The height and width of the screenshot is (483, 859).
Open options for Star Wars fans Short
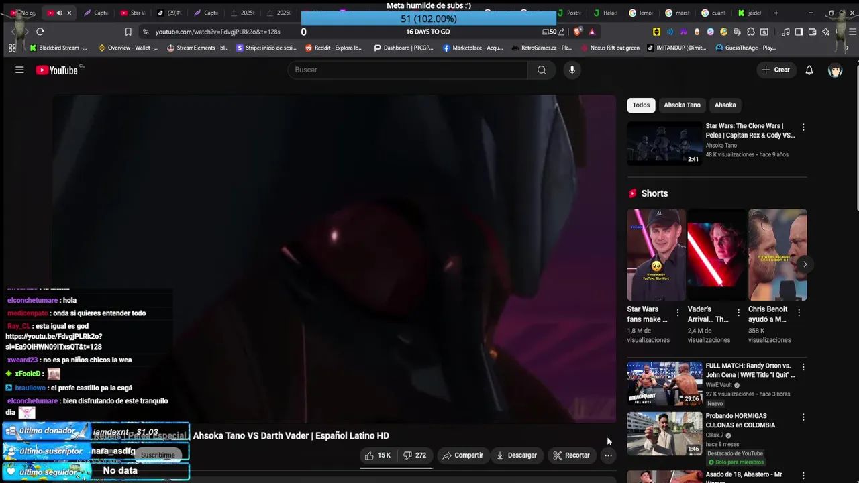pyautogui.click(x=677, y=313)
